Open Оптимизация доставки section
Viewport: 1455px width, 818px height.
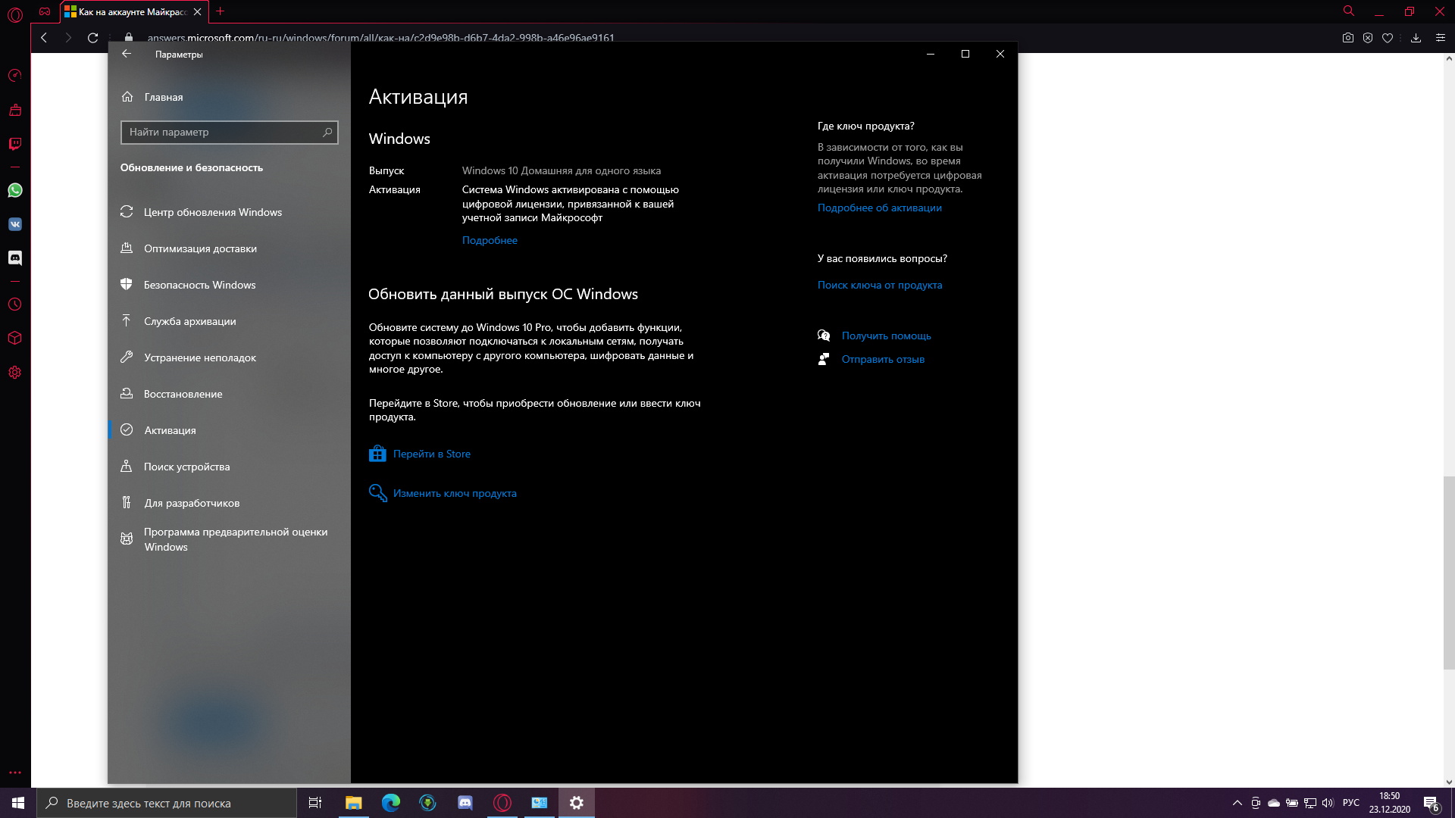(229, 248)
